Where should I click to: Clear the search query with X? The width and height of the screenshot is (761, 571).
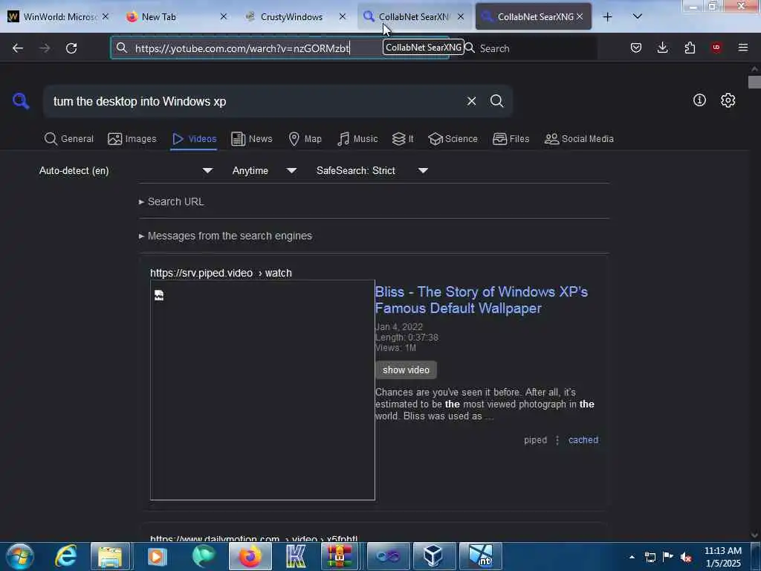(471, 101)
